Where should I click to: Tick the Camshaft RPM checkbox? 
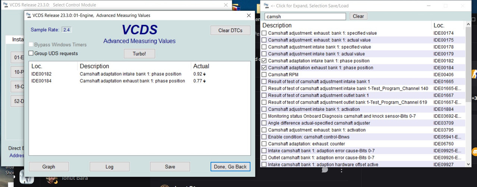point(264,75)
